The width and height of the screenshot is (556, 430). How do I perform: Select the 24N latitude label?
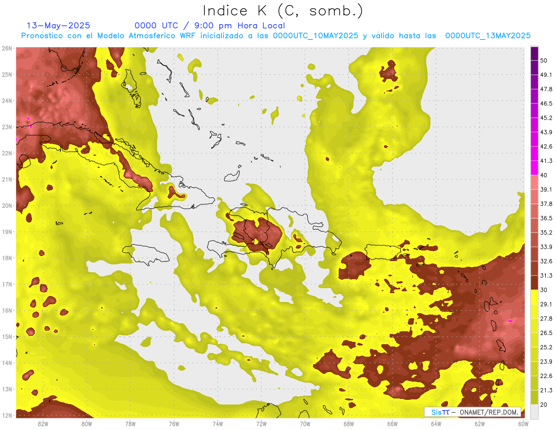(7, 101)
